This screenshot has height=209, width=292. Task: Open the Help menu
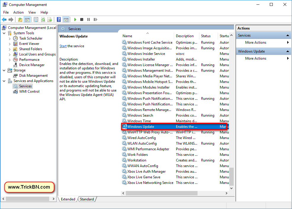point(44,12)
